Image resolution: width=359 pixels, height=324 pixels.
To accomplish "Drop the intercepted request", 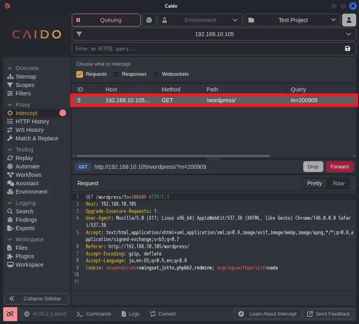I will (313, 166).
